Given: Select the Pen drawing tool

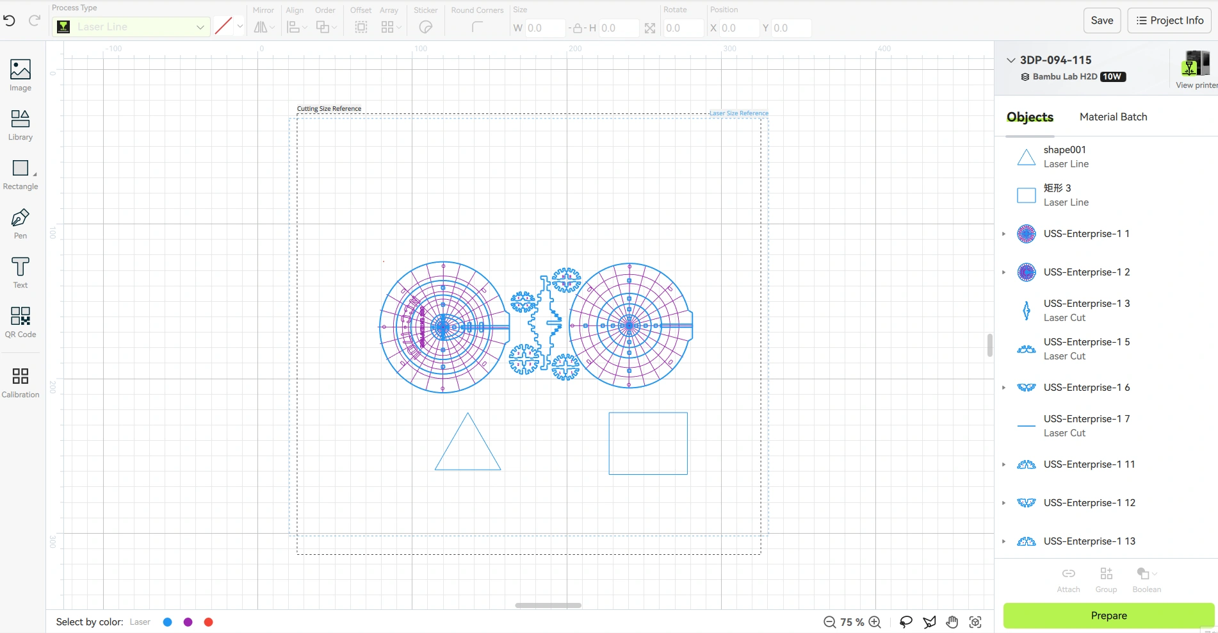Looking at the screenshot, I should [x=20, y=224].
